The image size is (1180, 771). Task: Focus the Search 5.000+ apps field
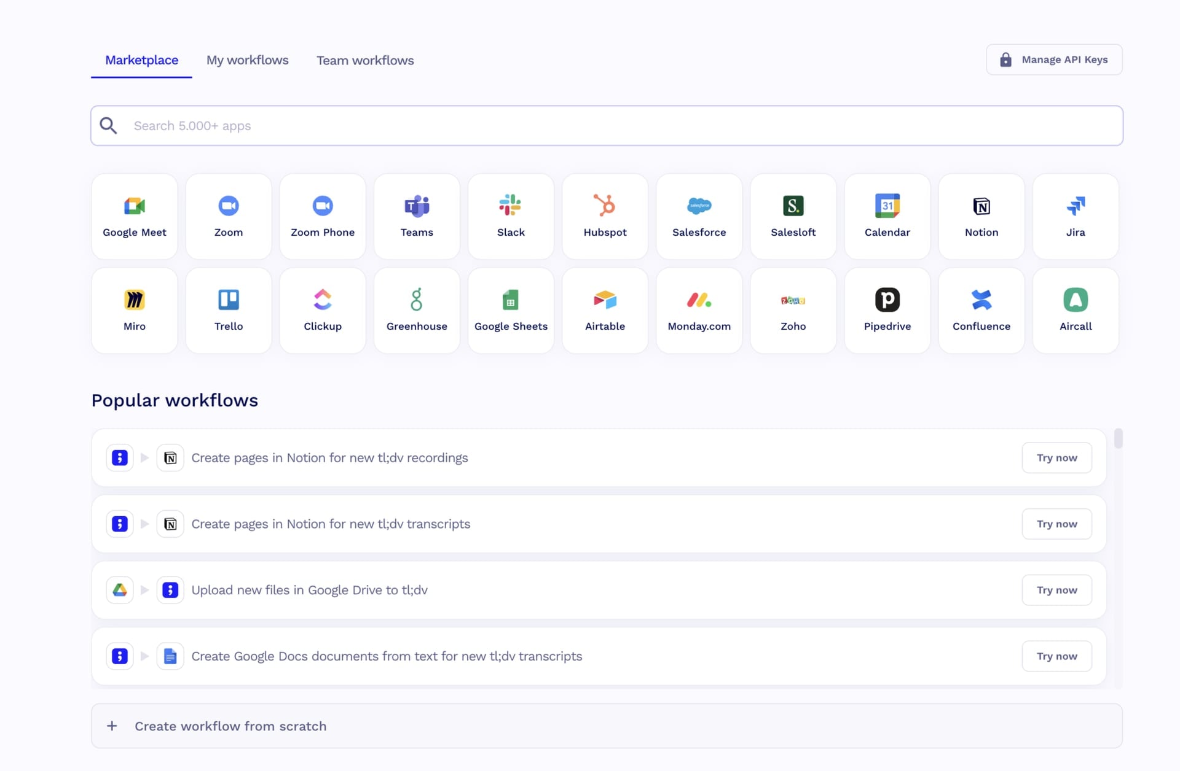607,126
